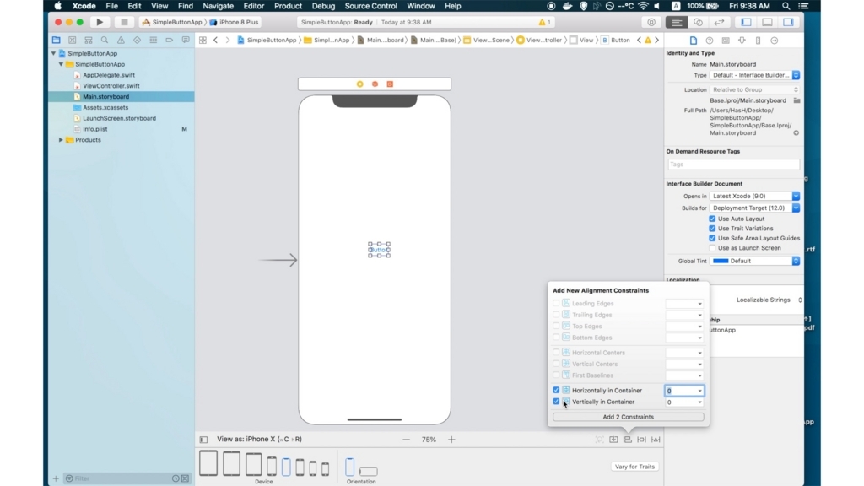Open the Find navigator magnifier icon

pos(104,40)
